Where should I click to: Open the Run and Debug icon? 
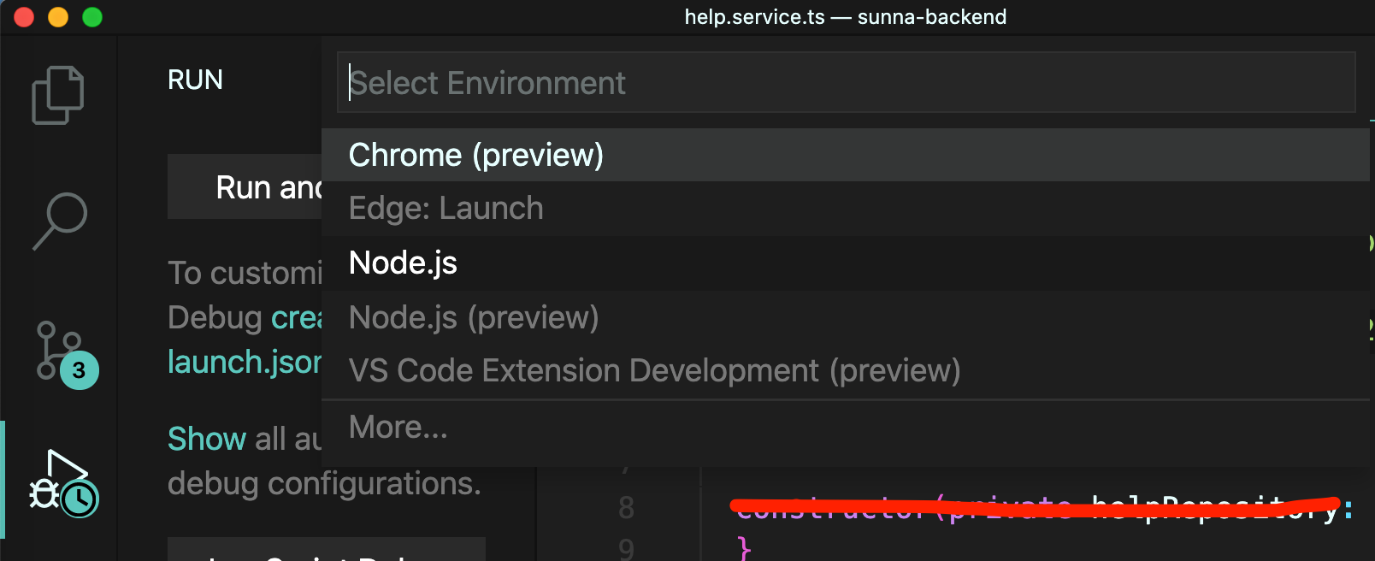coord(63,484)
